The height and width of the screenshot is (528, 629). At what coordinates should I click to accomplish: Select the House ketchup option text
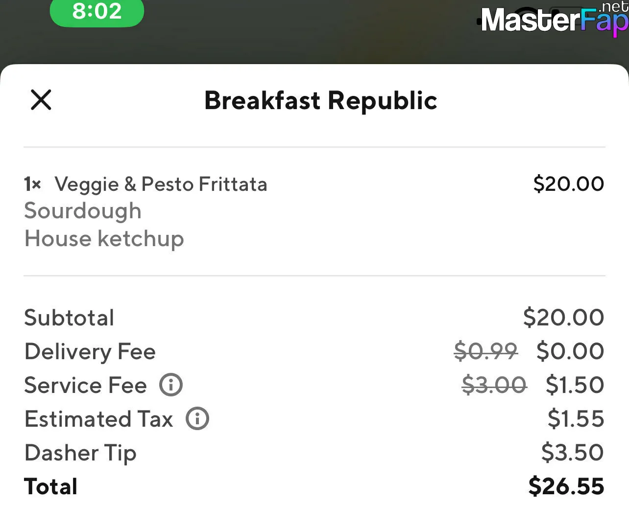coord(104,239)
